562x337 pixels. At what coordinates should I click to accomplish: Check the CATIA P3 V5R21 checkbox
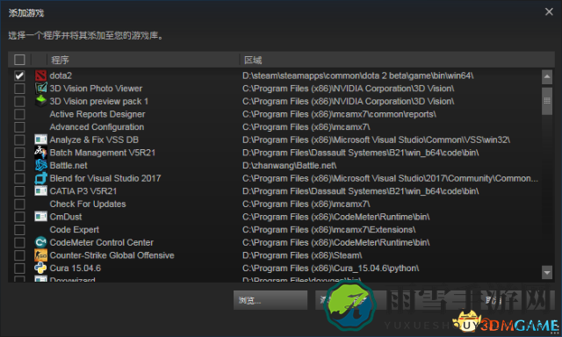[x=19, y=191]
